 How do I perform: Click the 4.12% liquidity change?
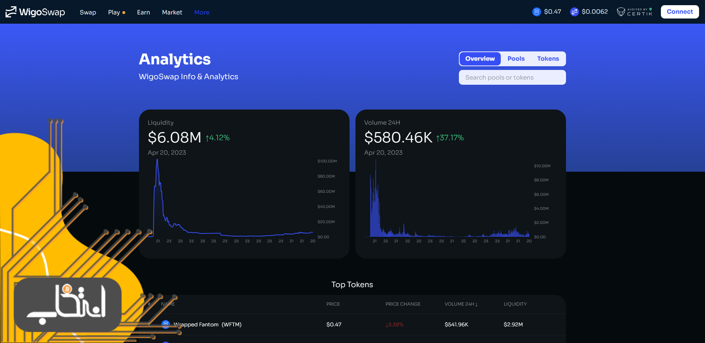[x=218, y=138]
